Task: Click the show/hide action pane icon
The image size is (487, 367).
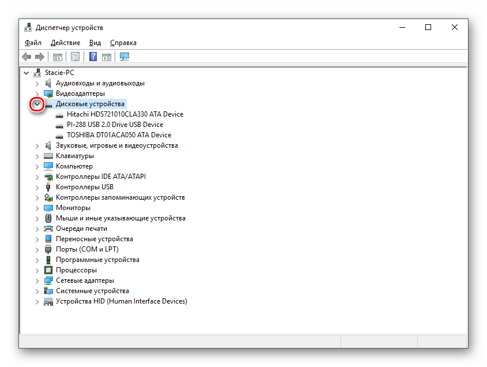Action: point(107,57)
